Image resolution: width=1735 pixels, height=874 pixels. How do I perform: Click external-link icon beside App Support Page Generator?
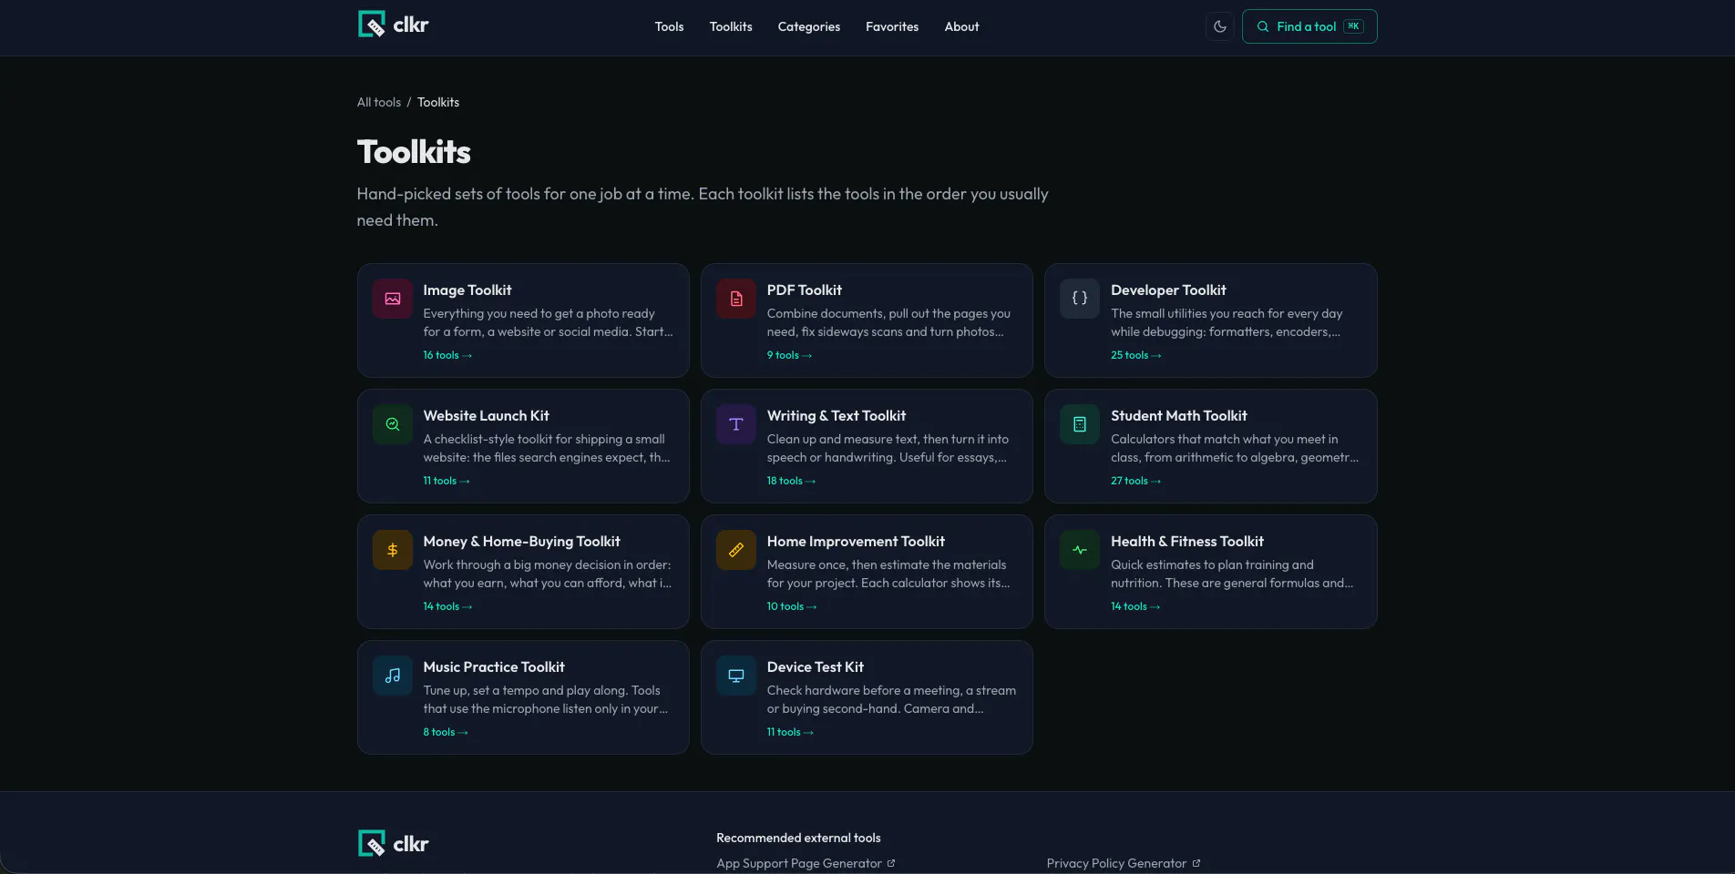click(x=891, y=863)
